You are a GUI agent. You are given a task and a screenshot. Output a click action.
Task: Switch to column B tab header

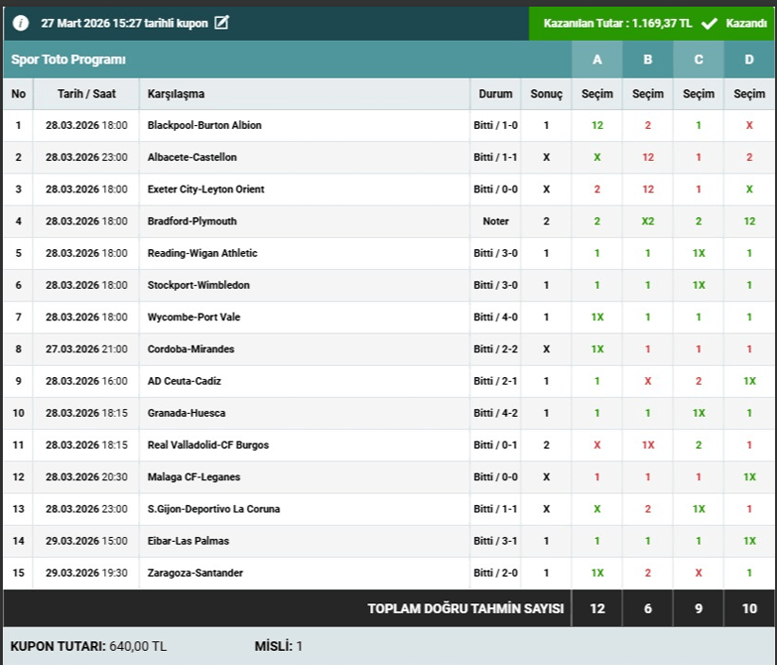tap(647, 60)
